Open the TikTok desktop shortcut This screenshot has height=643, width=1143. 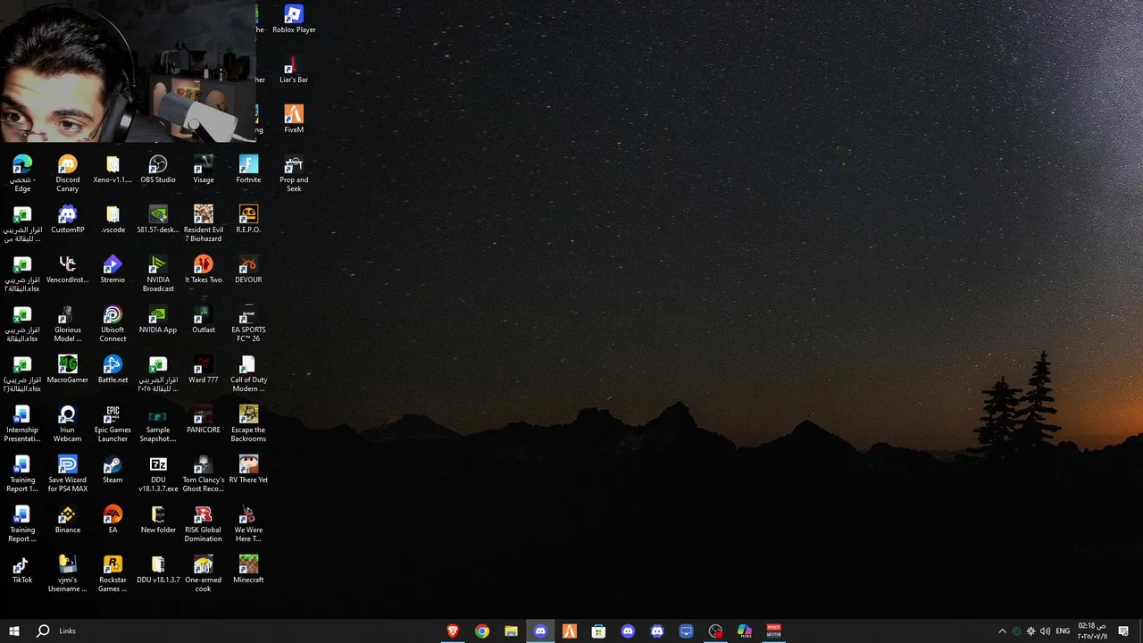point(22,570)
